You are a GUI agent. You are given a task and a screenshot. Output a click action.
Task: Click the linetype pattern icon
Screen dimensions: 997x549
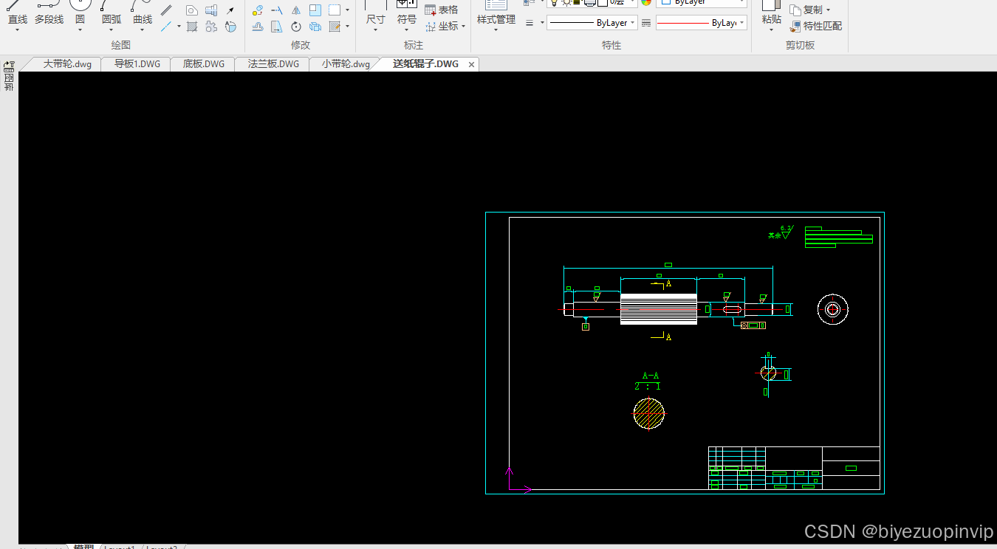click(646, 24)
